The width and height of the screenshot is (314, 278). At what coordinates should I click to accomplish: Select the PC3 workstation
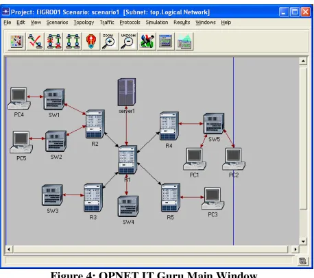click(213, 199)
